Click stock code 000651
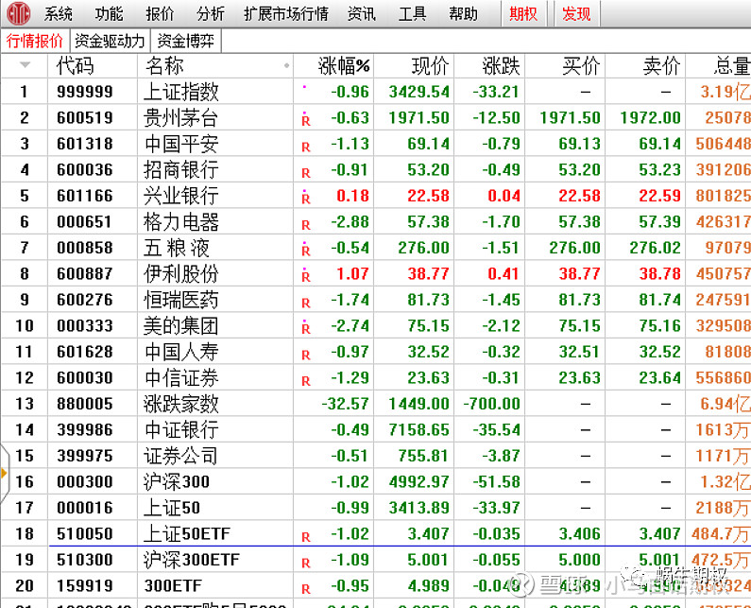 point(85,222)
